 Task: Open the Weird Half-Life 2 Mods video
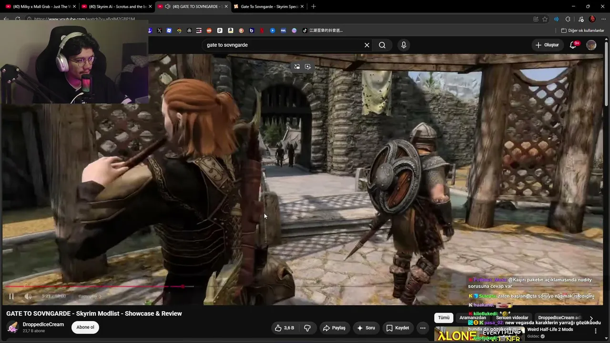(x=550, y=330)
